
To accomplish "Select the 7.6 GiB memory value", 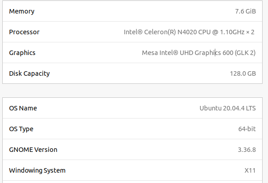I will 245,11.
